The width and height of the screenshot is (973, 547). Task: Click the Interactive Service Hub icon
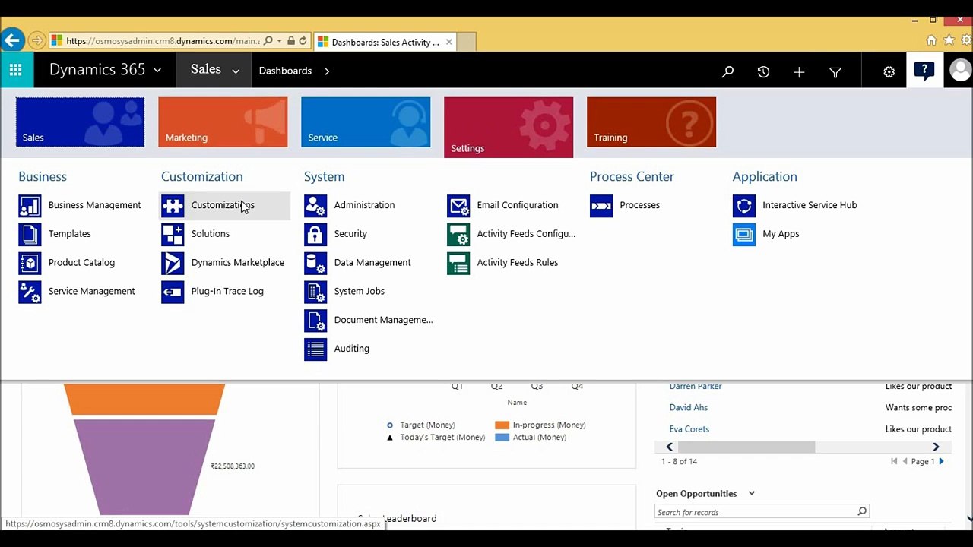[744, 205]
